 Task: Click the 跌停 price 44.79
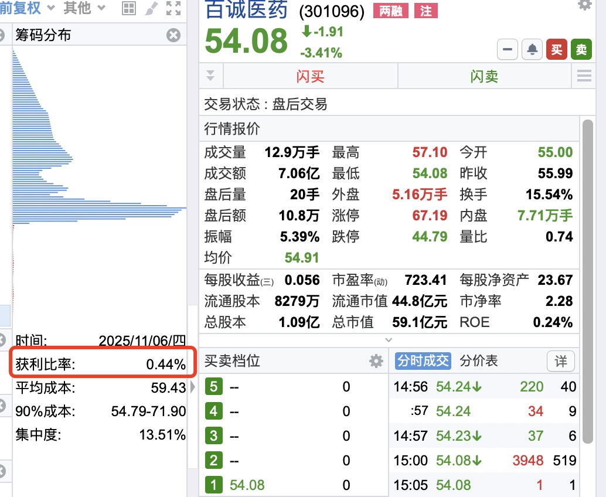tap(430, 237)
